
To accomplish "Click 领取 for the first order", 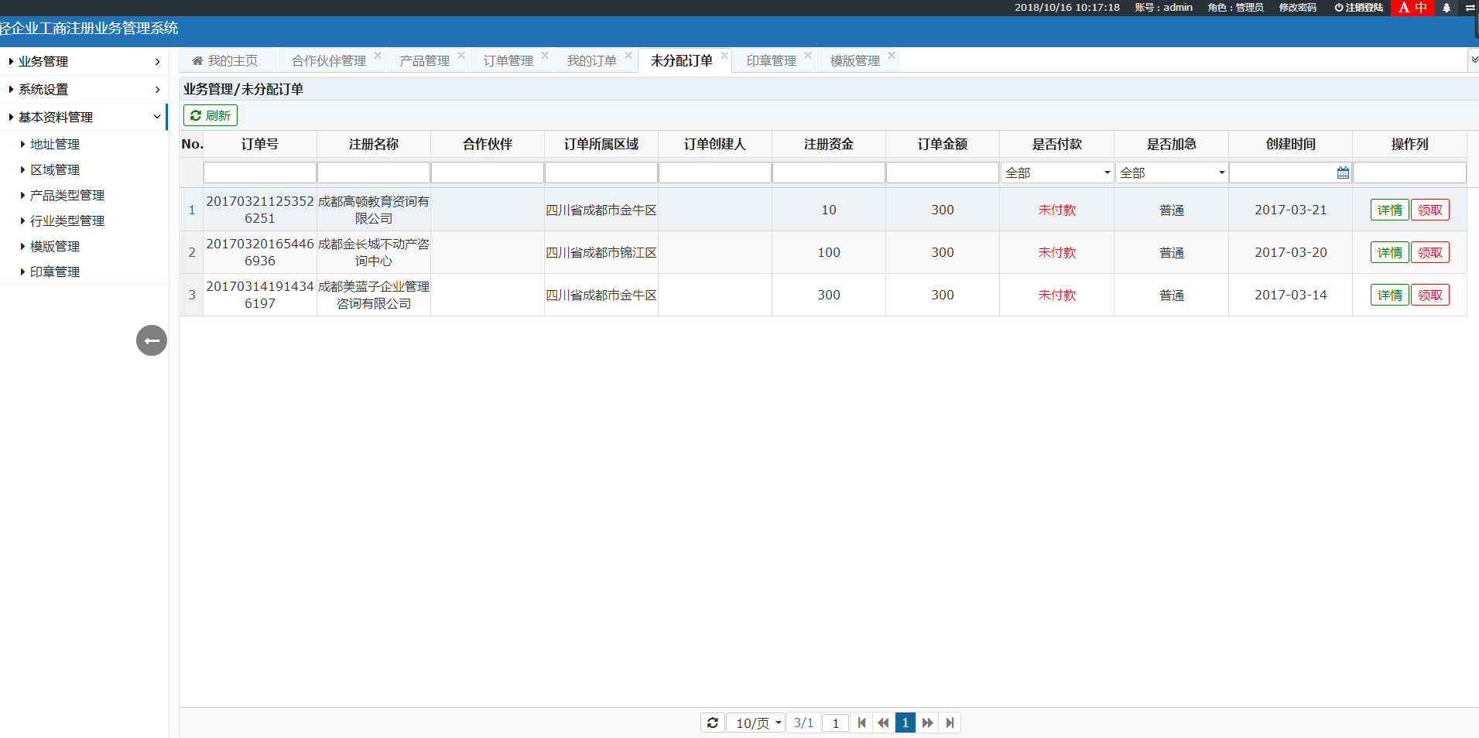I will 1429,210.
